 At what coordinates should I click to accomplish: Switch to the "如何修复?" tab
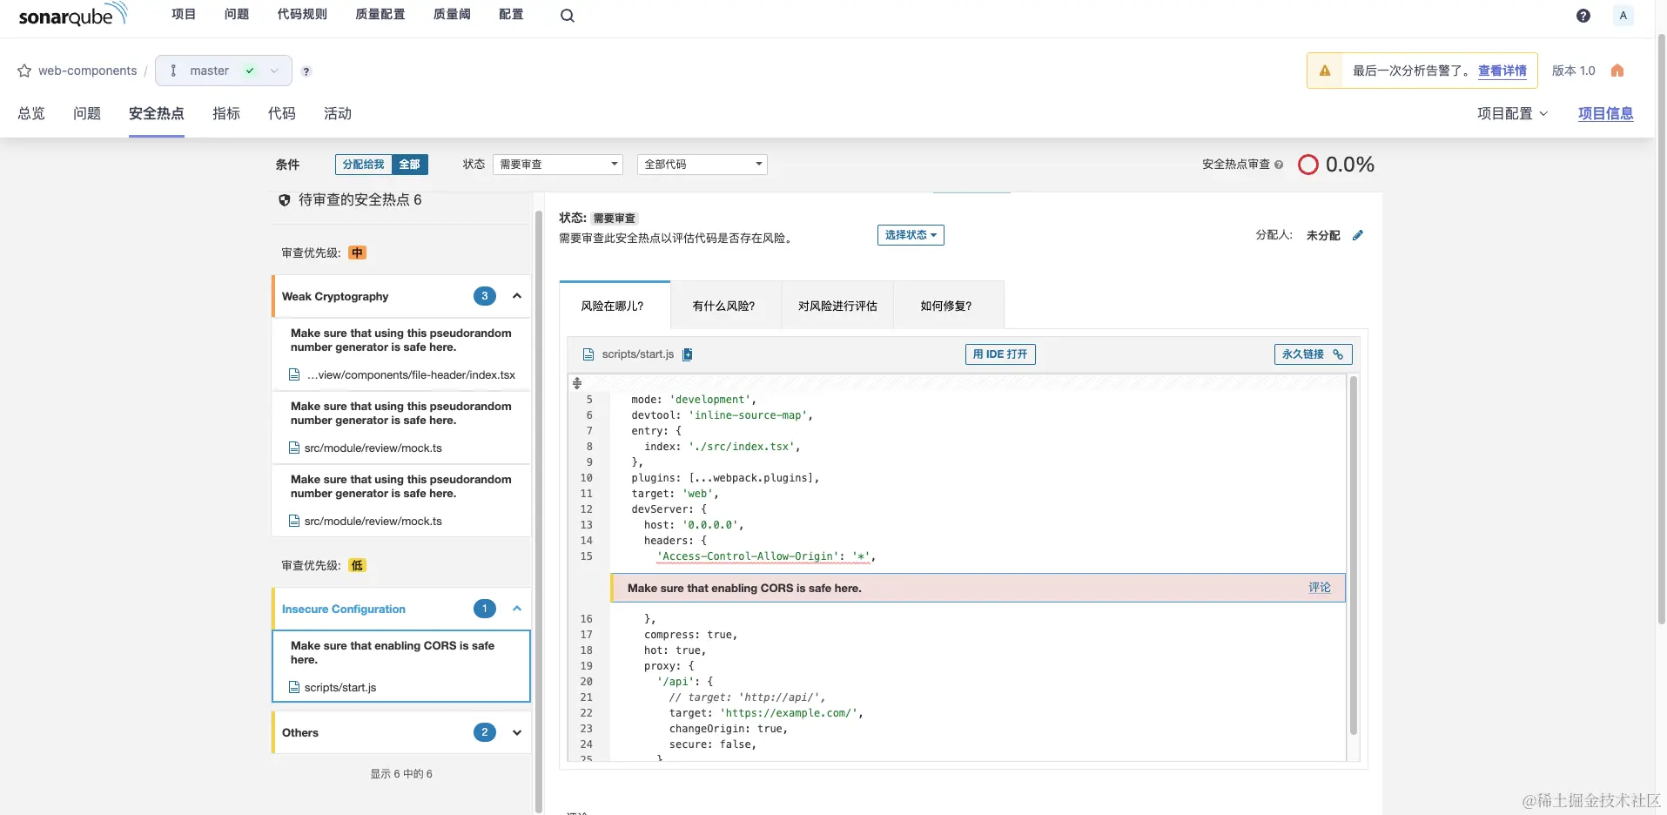click(x=946, y=306)
